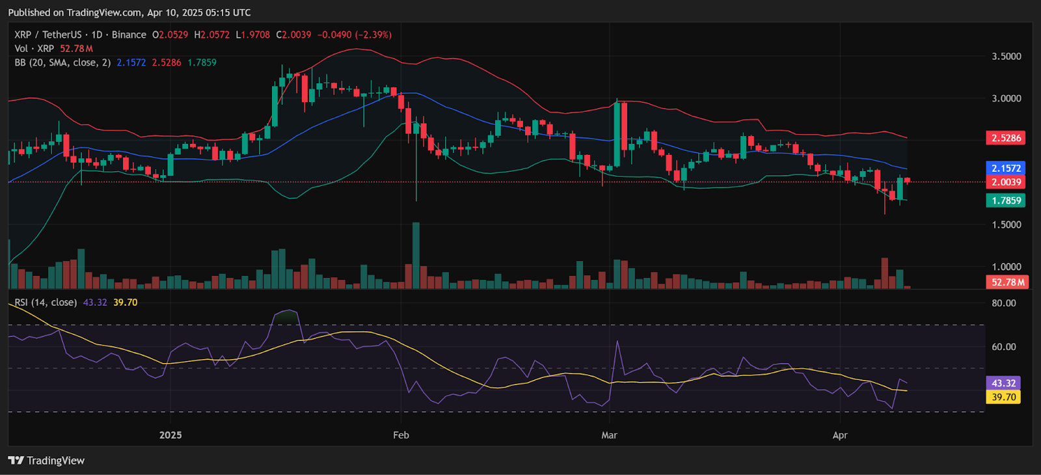Click the 60.00 RSI scale label
Viewport: 1041px width, 475px height.
pyautogui.click(x=1004, y=347)
